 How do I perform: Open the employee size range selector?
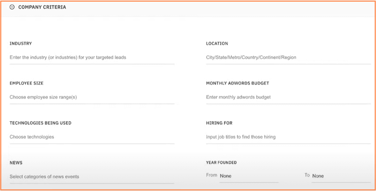coord(92,97)
